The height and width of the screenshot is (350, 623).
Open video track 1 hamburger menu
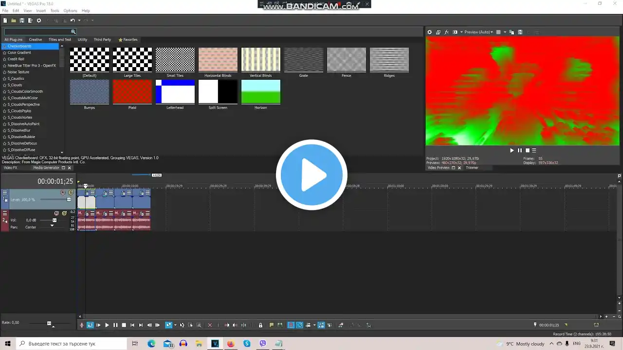tap(5, 192)
